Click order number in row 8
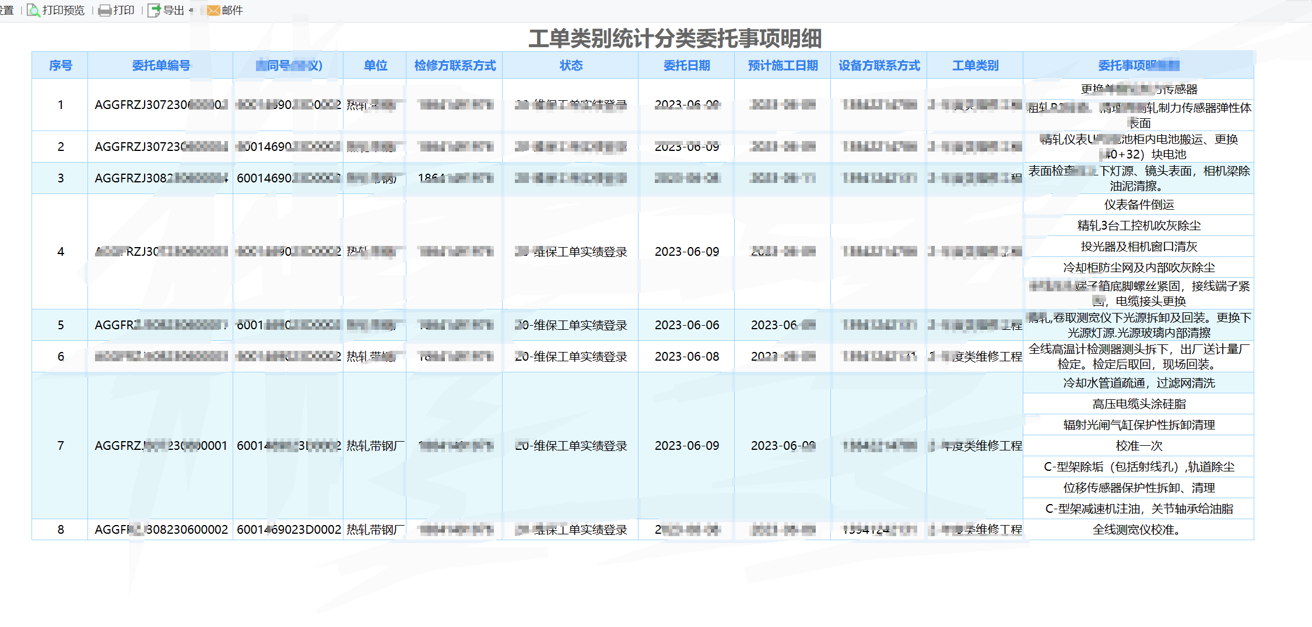Screen dimensions: 1312x627 click(161, 530)
